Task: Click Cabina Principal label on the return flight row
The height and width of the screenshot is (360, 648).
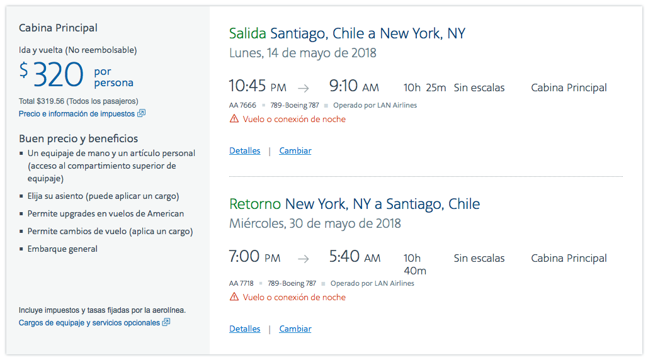Action: click(569, 259)
